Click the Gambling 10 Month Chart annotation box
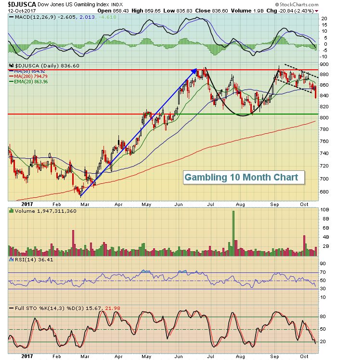Image resolution: width=337 pixels, height=360 pixels. click(x=244, y=178)
